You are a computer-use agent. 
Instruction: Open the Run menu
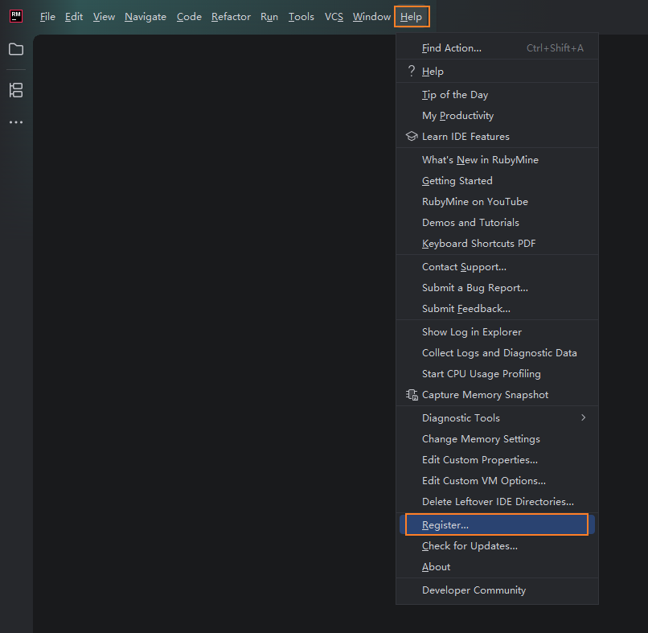269,17
